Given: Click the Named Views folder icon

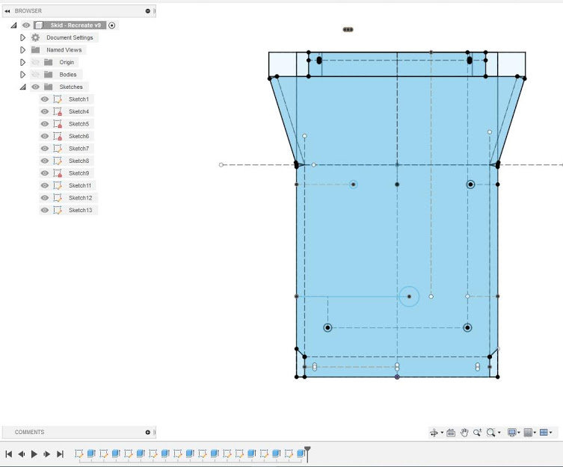Looking at the screenshot, I should click(x=35, y=50).
